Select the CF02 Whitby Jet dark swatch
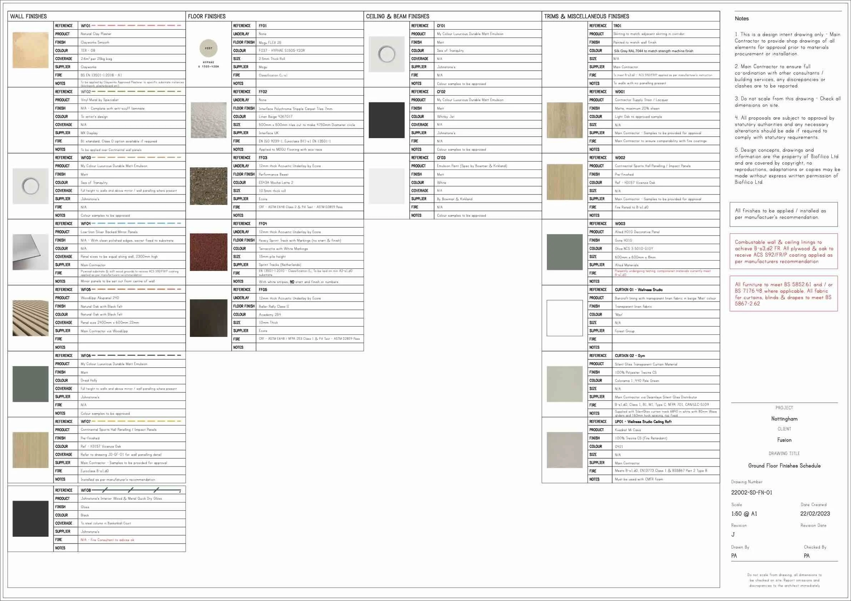Viewport: 851px width, 601px height. click(387, 120)
